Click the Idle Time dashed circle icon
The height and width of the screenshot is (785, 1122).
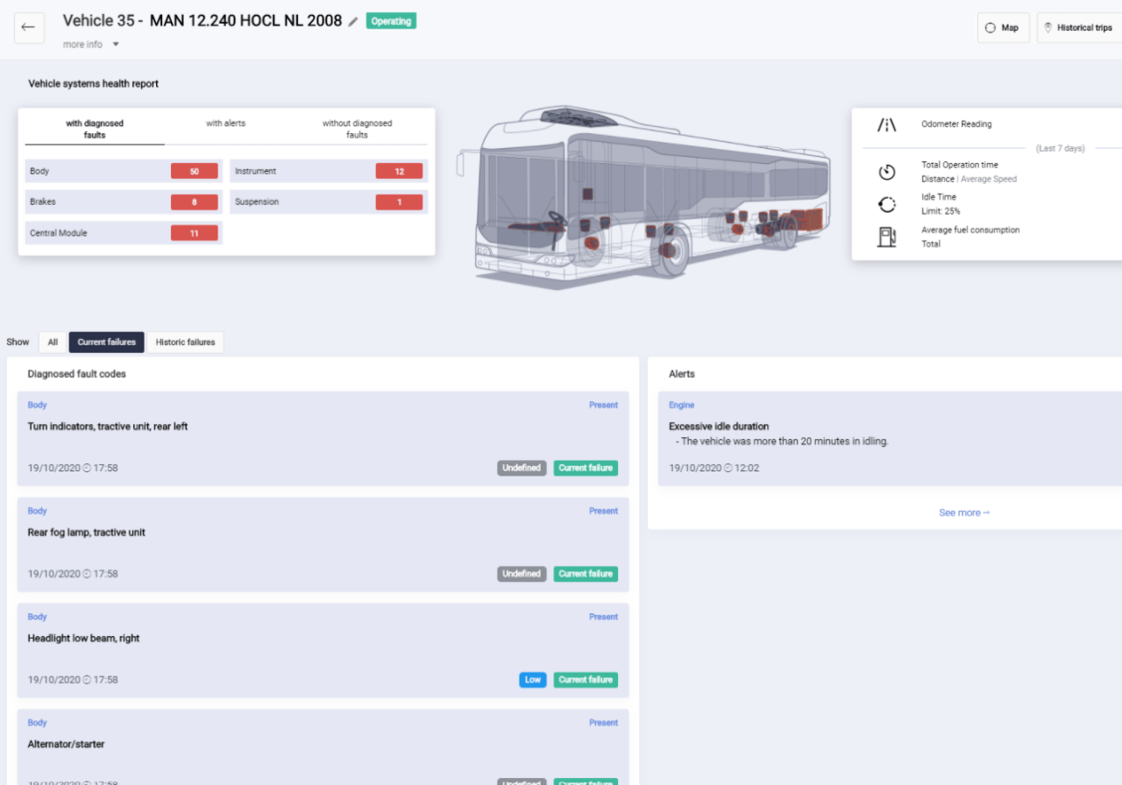click(x=886, y=203)
